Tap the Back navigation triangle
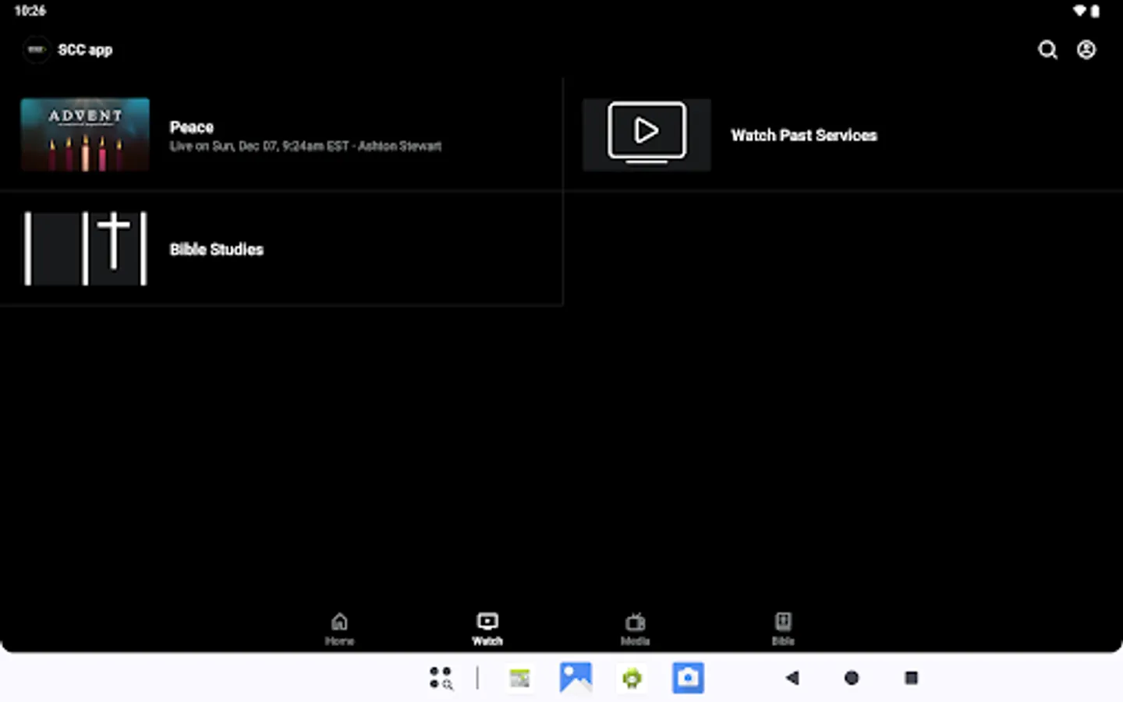The image size is (1123, 702). click(x=792, y=678)
